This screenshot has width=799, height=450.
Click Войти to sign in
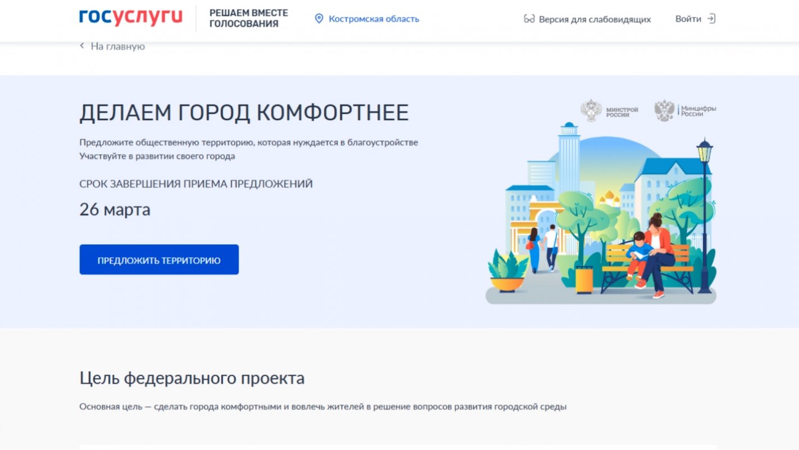pyautogui.click(x=689, y=18)
